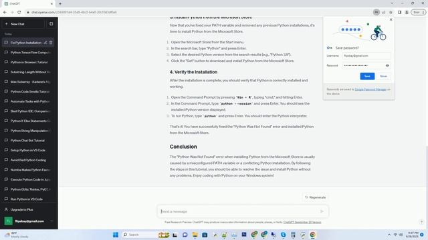Open the Python String Manipulation chat
Image resolution: width=428 pixels, height=240 pixels.
28,131
